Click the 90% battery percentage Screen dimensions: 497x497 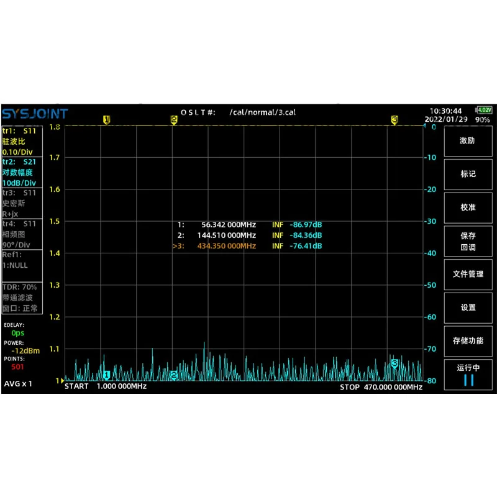483,120
